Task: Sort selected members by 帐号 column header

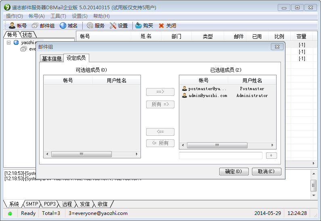Action: tap(204, 80)
